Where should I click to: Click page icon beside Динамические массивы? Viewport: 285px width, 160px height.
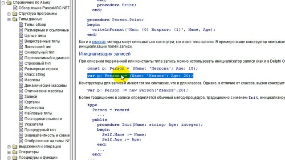point(21,85)
